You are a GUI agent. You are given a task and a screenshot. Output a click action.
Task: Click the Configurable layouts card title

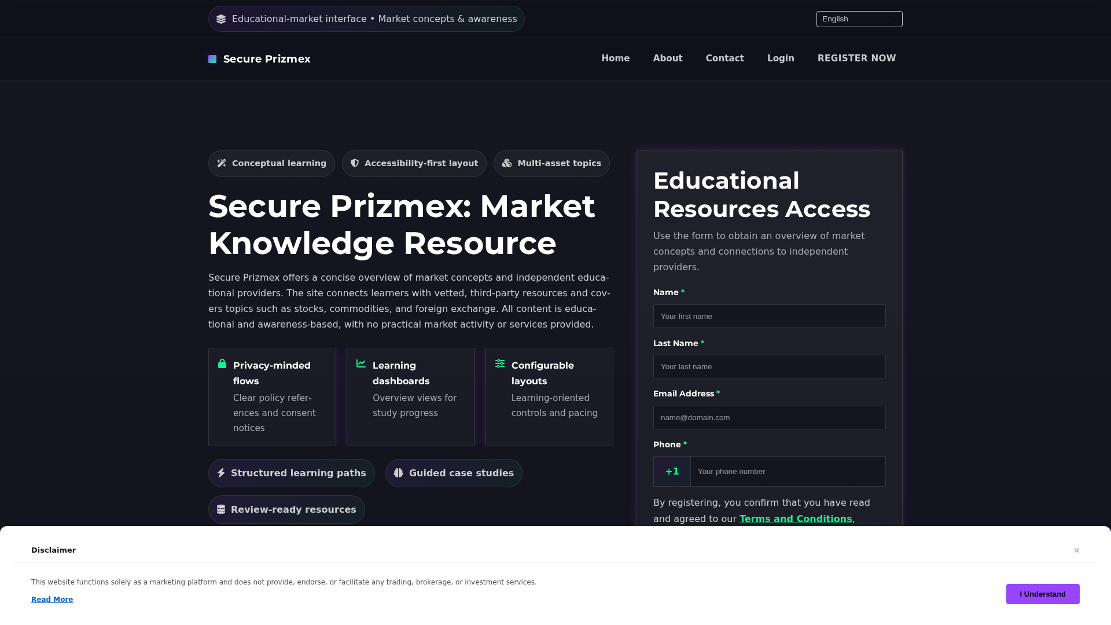(543, 373)
